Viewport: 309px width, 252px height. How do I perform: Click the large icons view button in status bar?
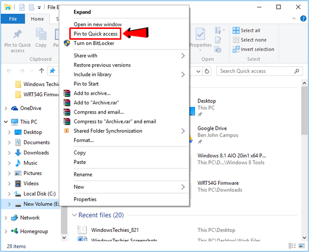[302, 246]
